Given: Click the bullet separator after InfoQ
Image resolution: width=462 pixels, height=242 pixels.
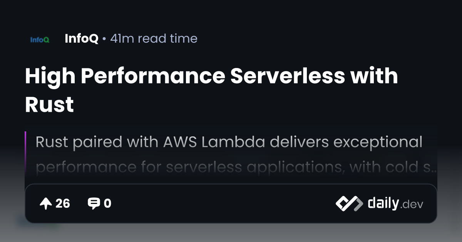Looking at the screenshot, I should pyautogui.click(x=104, y=39).
